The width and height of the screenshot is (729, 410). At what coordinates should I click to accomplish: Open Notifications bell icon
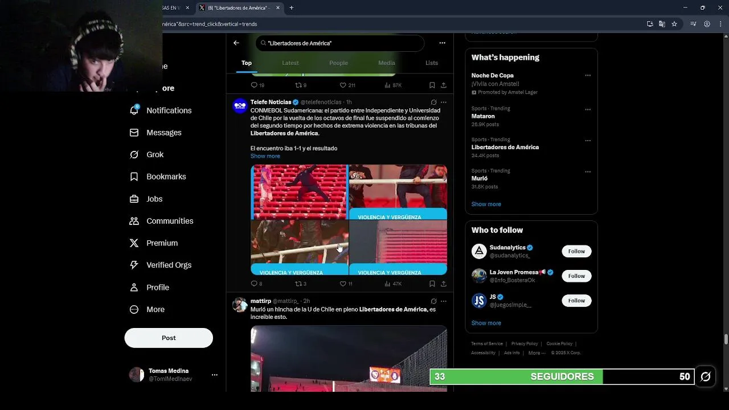[134, 110]
